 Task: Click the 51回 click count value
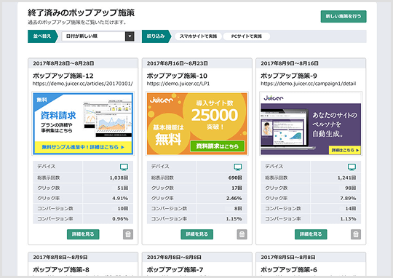[123, 188]
